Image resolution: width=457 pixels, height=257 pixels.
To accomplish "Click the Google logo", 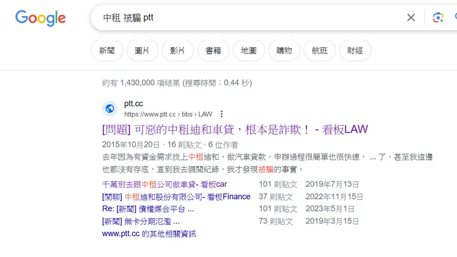I will (41, 18).
